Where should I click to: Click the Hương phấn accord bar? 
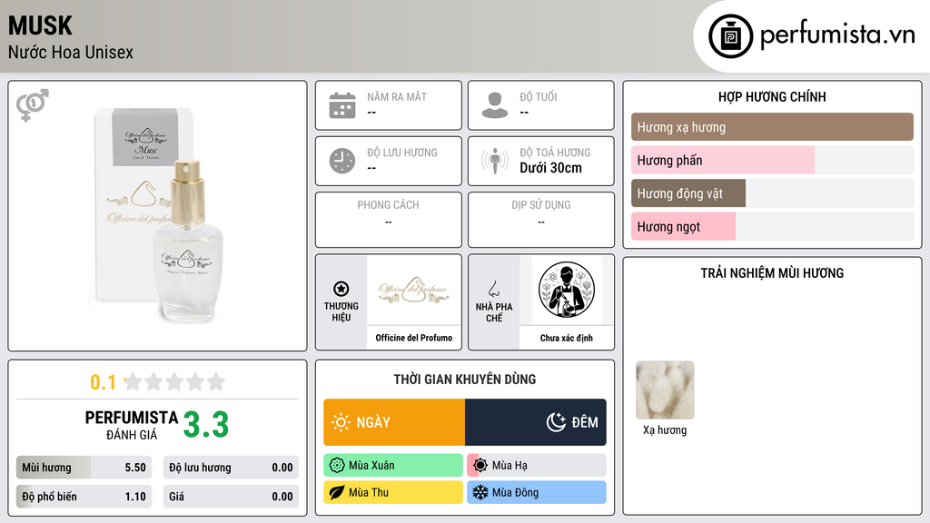772,160
